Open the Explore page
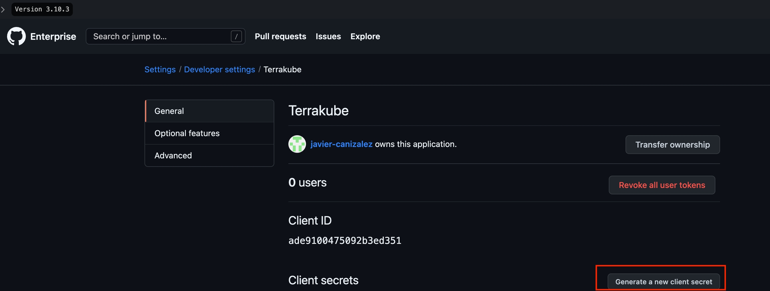The height and width of the screenshot is (291, 770). click(365, 36)
